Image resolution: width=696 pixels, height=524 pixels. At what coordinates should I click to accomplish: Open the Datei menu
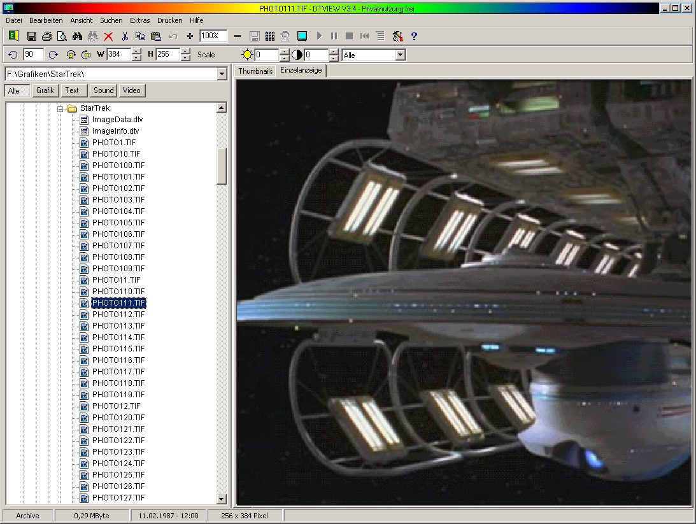pos(14,20)
